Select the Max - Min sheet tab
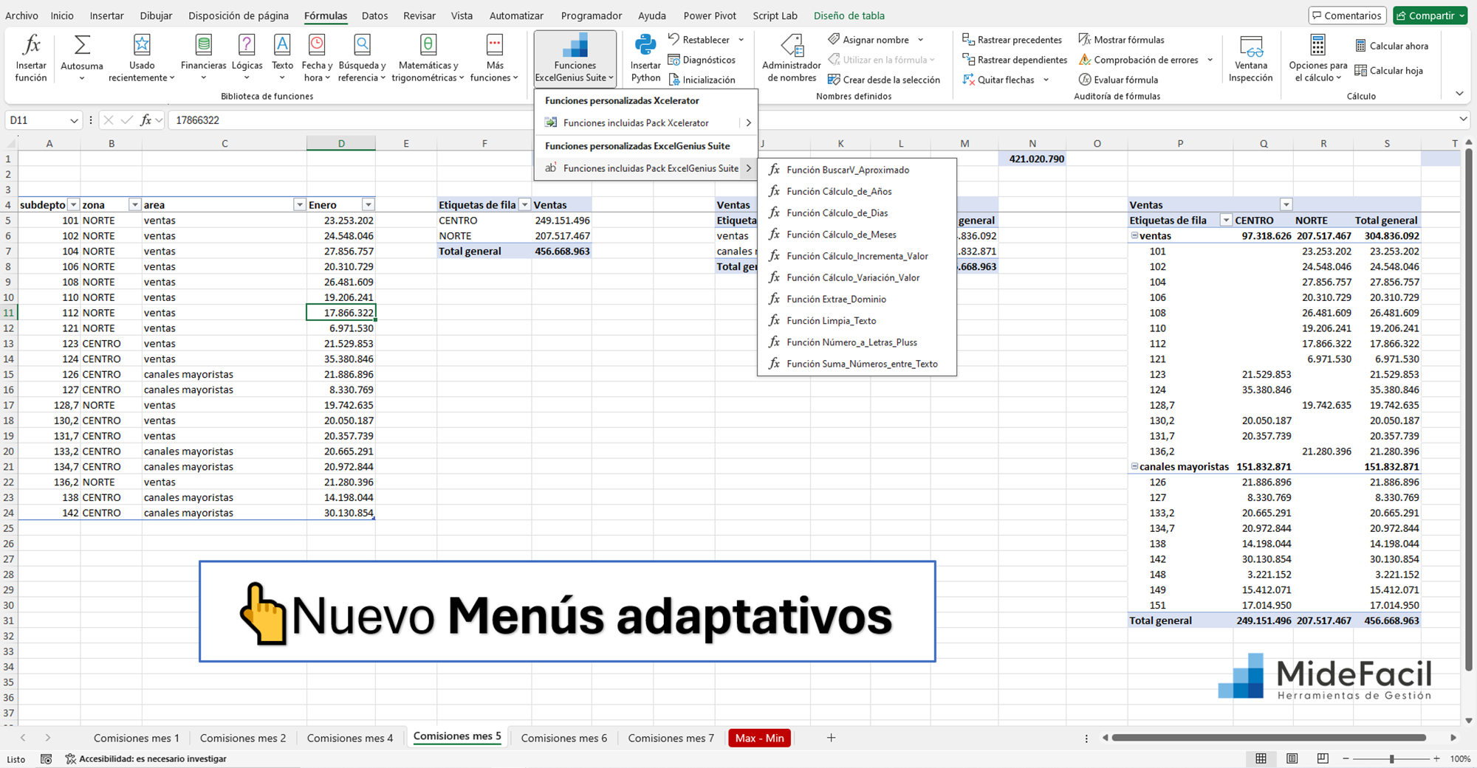1477x768 pixels. pyautogui.click(x=760, y=738)
